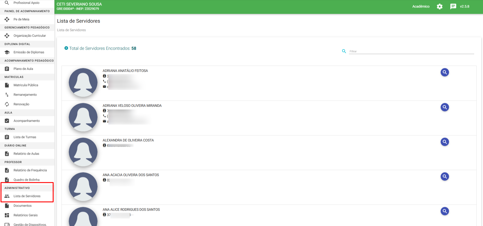This screenshot has width=483, height=226.
Task: Select Organização Curricular menu item
Action: [29, 36]
